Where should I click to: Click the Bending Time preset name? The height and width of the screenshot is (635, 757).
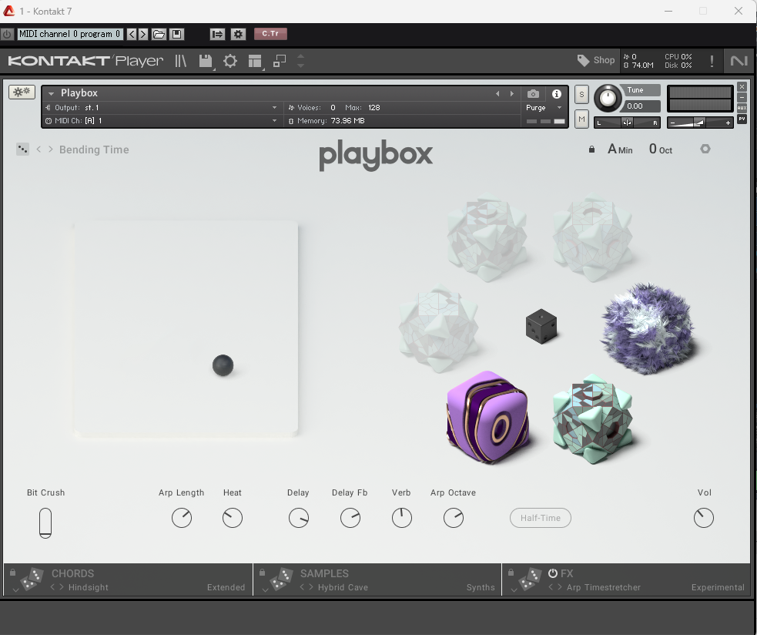[94, 150]
